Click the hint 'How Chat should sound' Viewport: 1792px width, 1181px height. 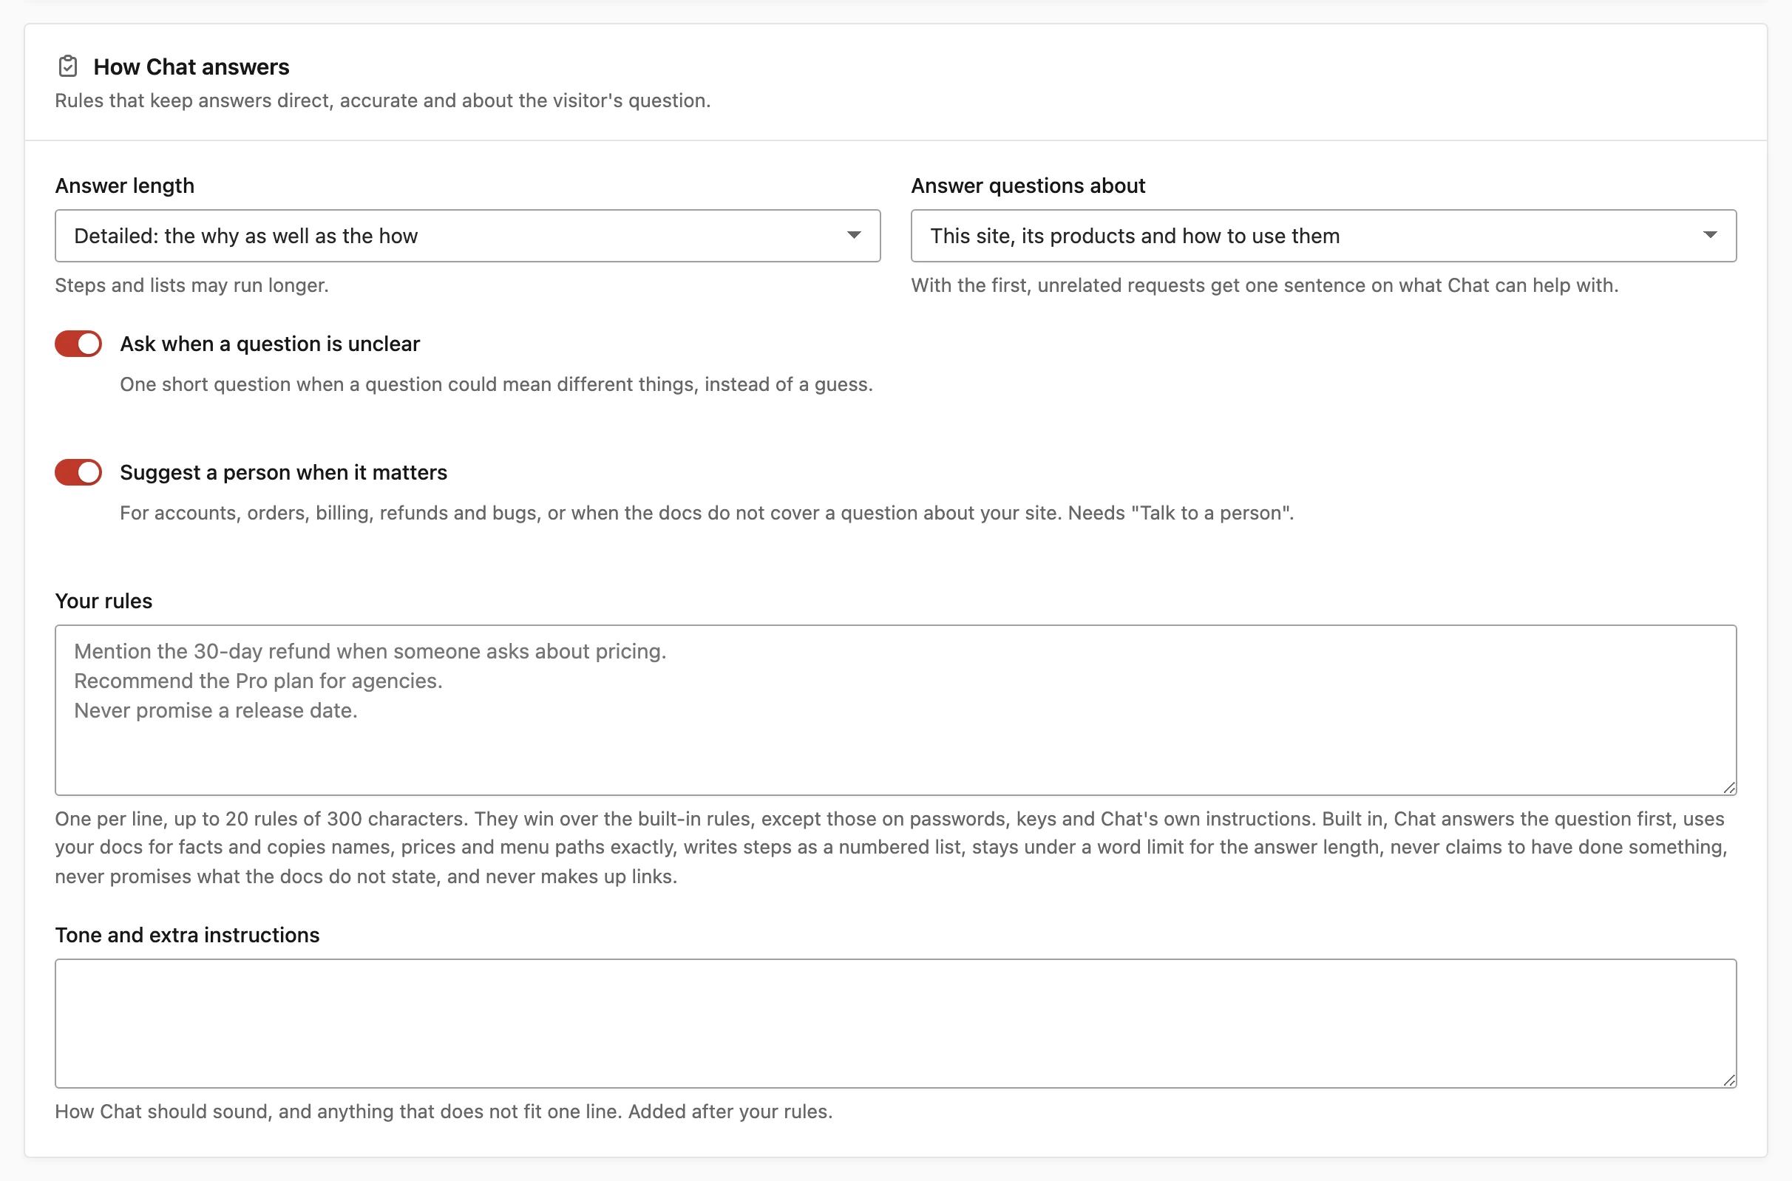443,1111
